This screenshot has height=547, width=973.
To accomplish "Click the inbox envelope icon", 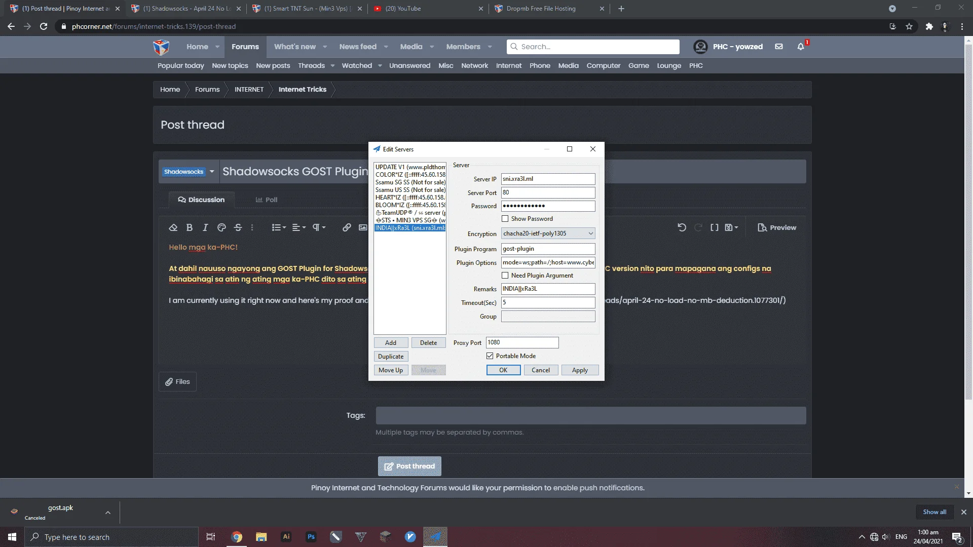I will pos(779,47).
